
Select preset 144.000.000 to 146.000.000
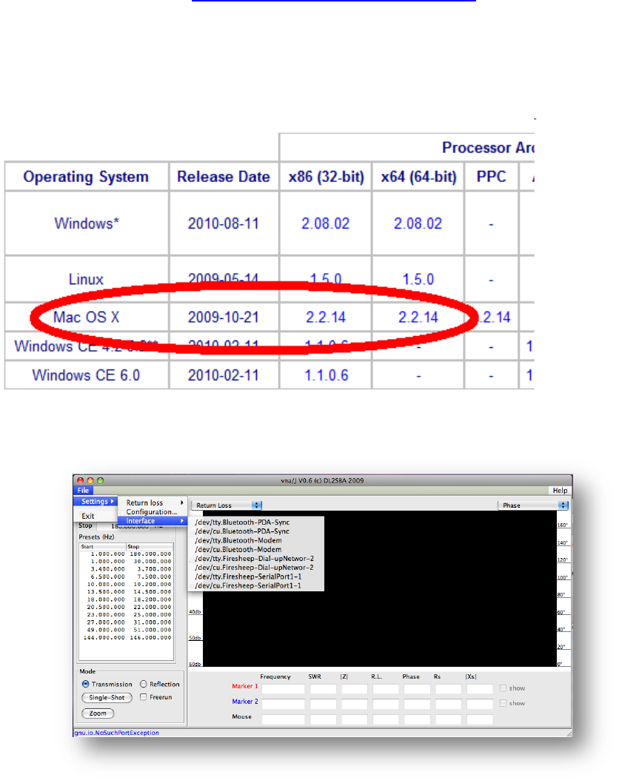pos(127,638)
